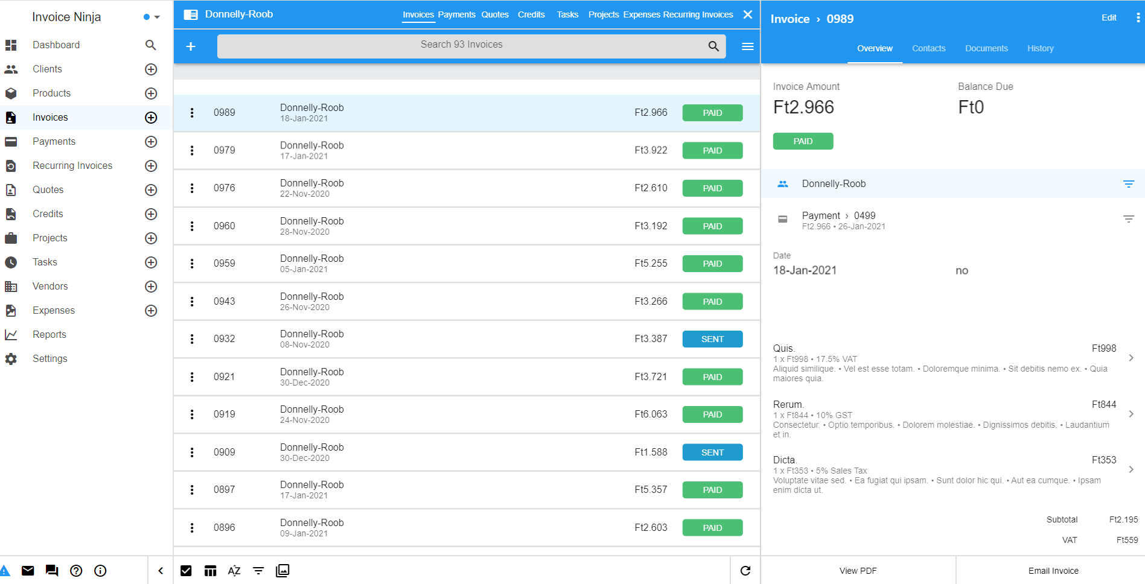Add a new credit via plus icon
Viewport: 1145px width, 584px height.
[x=151, y=214]
